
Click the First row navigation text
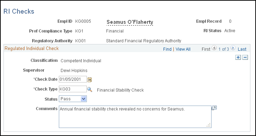206,49
